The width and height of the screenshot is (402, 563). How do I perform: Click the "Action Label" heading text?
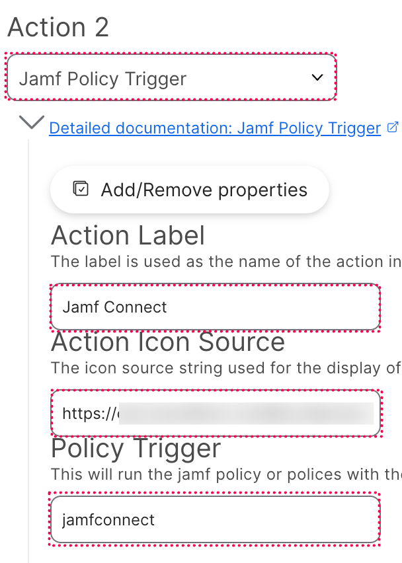128,235
